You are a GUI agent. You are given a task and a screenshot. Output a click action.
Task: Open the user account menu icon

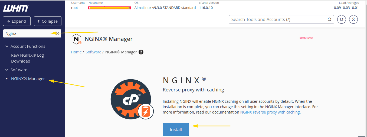click(x=353, y=19)
